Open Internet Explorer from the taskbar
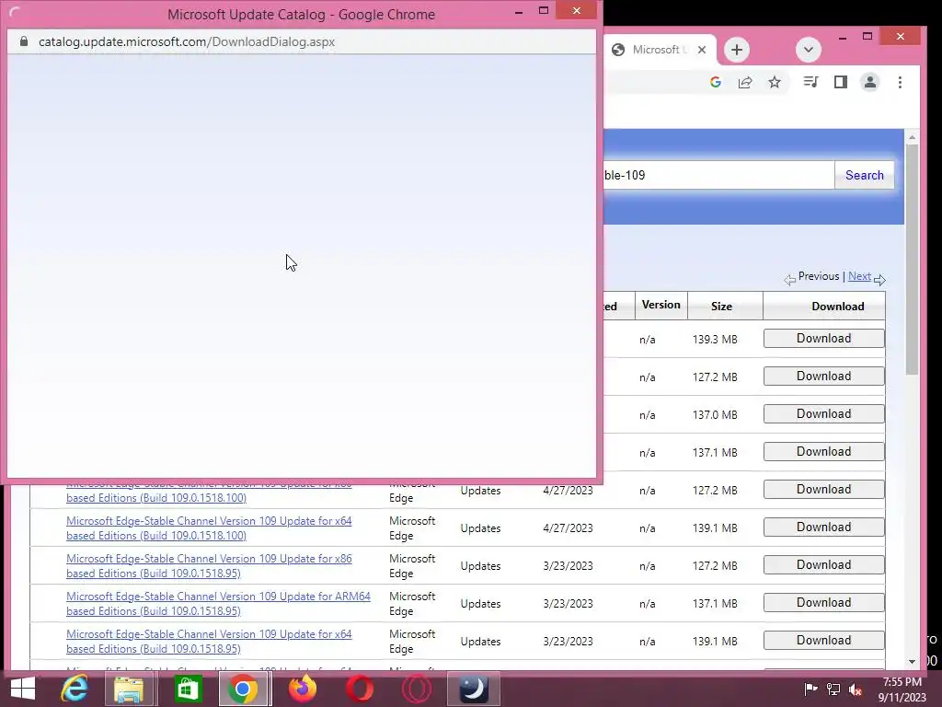 tap(75, 689)
